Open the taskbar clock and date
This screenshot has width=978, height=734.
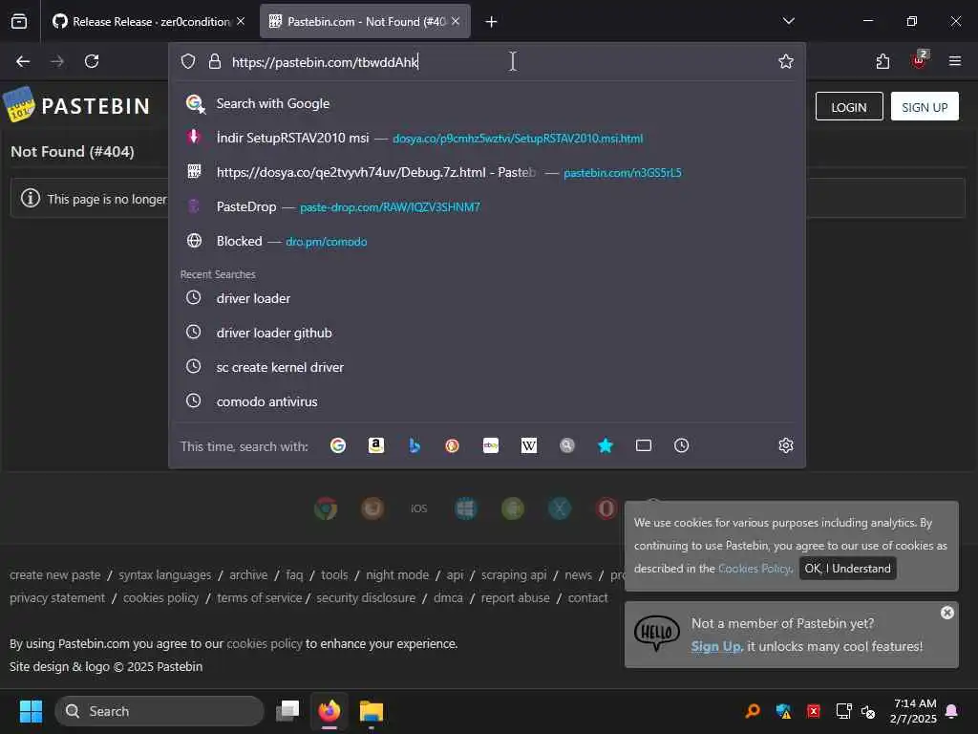coord(914,711)
